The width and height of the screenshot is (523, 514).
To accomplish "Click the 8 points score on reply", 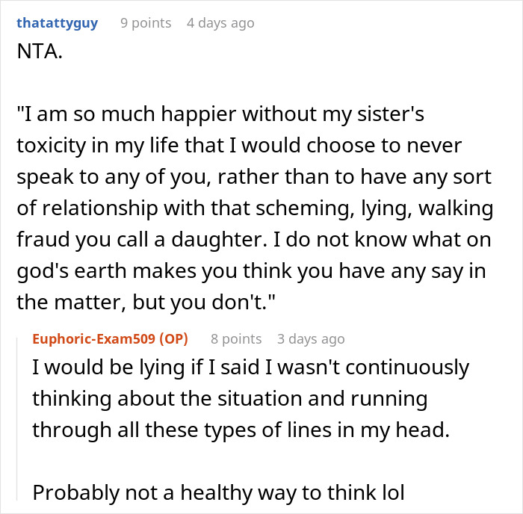I will coord(236,339).
